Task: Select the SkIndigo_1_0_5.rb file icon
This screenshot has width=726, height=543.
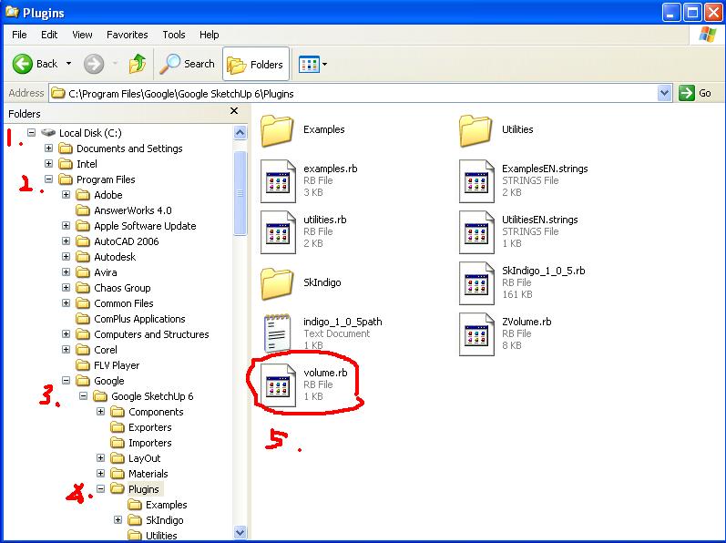Action: tap(476, 282)
